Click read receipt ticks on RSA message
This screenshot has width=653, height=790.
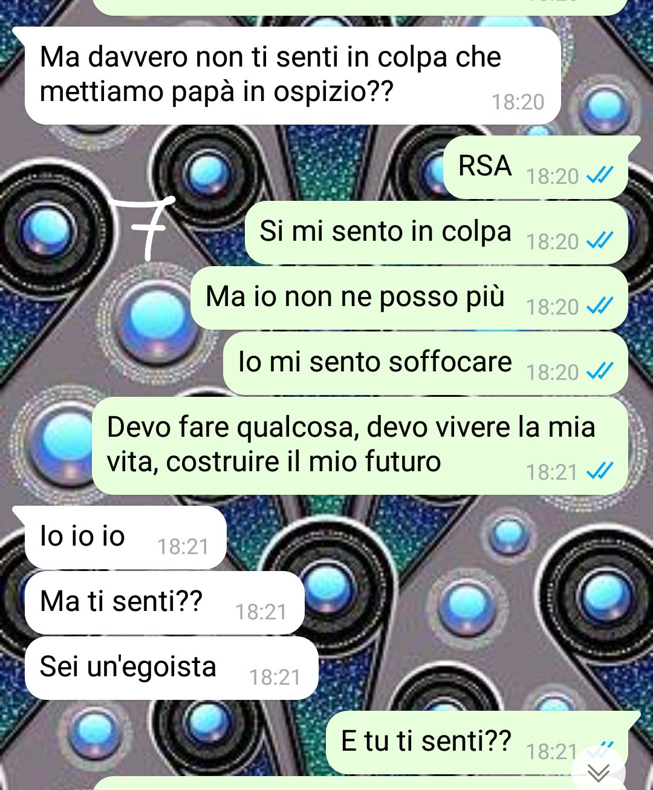click(600, 175)
